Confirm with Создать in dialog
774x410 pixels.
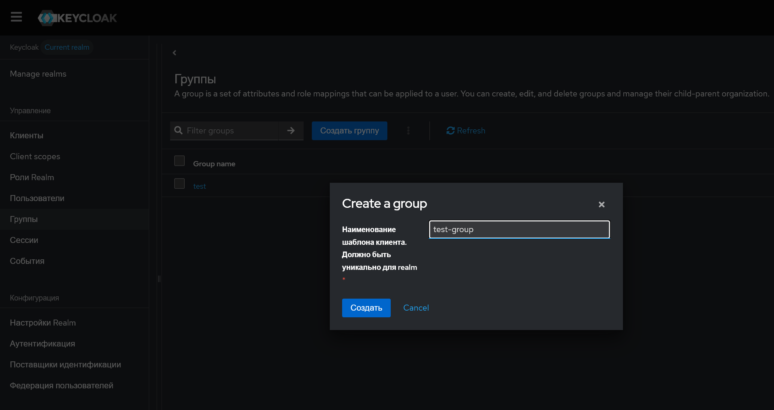point(366,308)
